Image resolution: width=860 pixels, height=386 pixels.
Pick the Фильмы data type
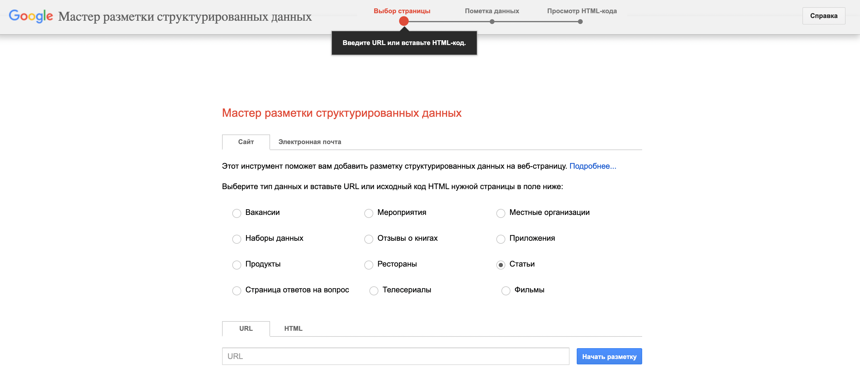(505, 291)
